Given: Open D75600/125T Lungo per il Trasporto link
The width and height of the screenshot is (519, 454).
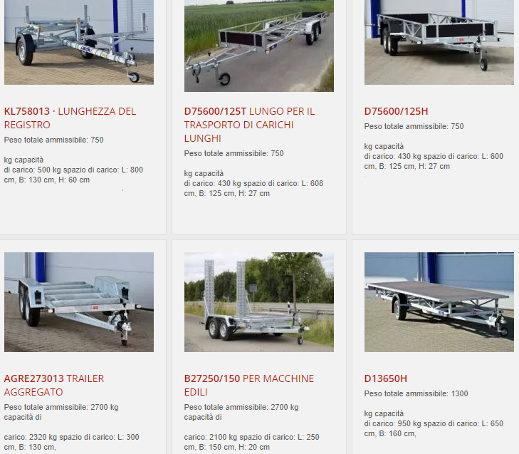Looking at the screenshot, I should pyautogui.click(x=249, y=125).
